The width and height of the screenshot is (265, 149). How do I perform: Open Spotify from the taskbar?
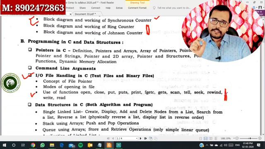pos(81,145)
